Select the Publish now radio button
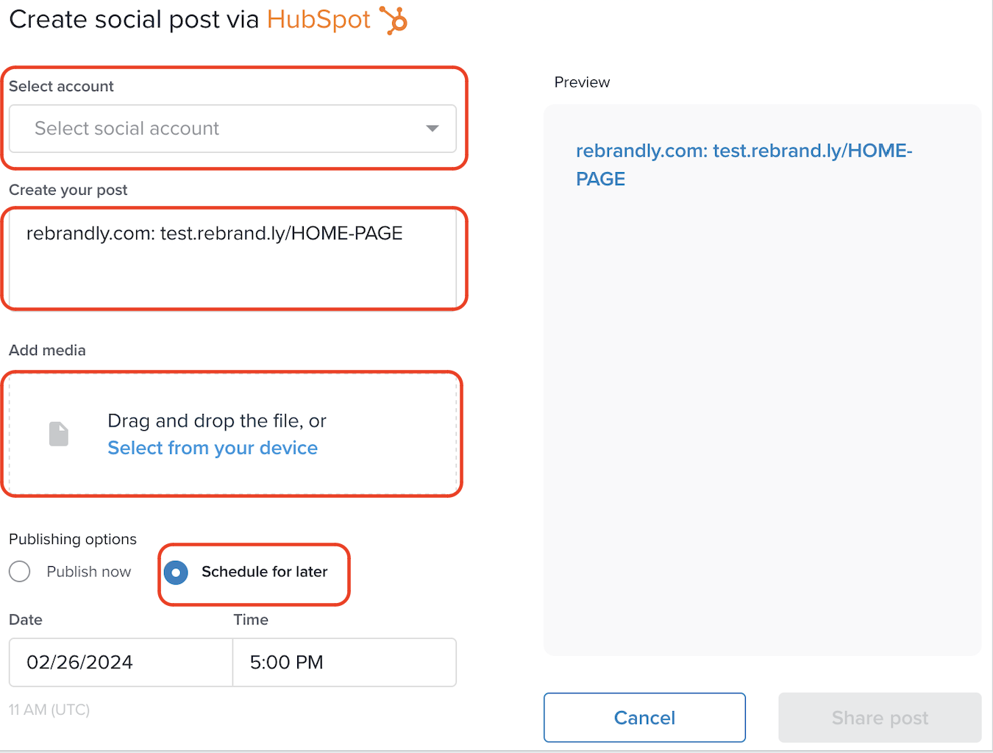The width and height of the screenshot is (993, 753). coord(20,571)
